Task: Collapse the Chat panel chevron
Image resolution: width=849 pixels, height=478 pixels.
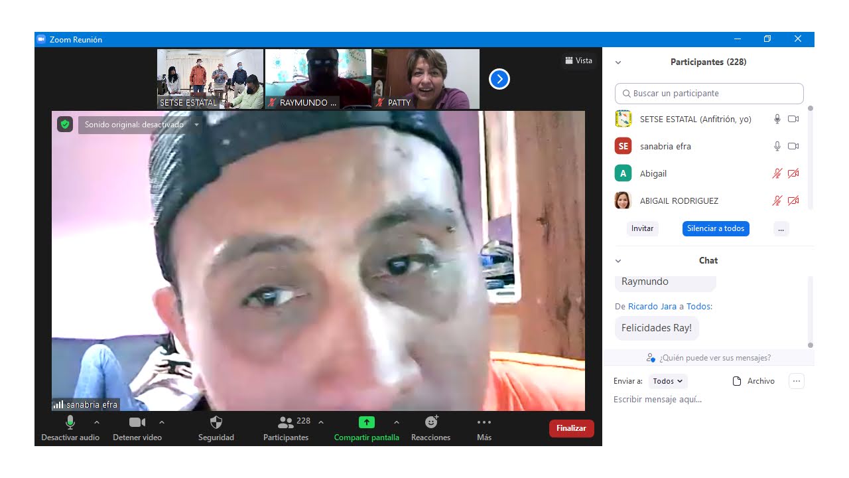Action: coord(618,261)
